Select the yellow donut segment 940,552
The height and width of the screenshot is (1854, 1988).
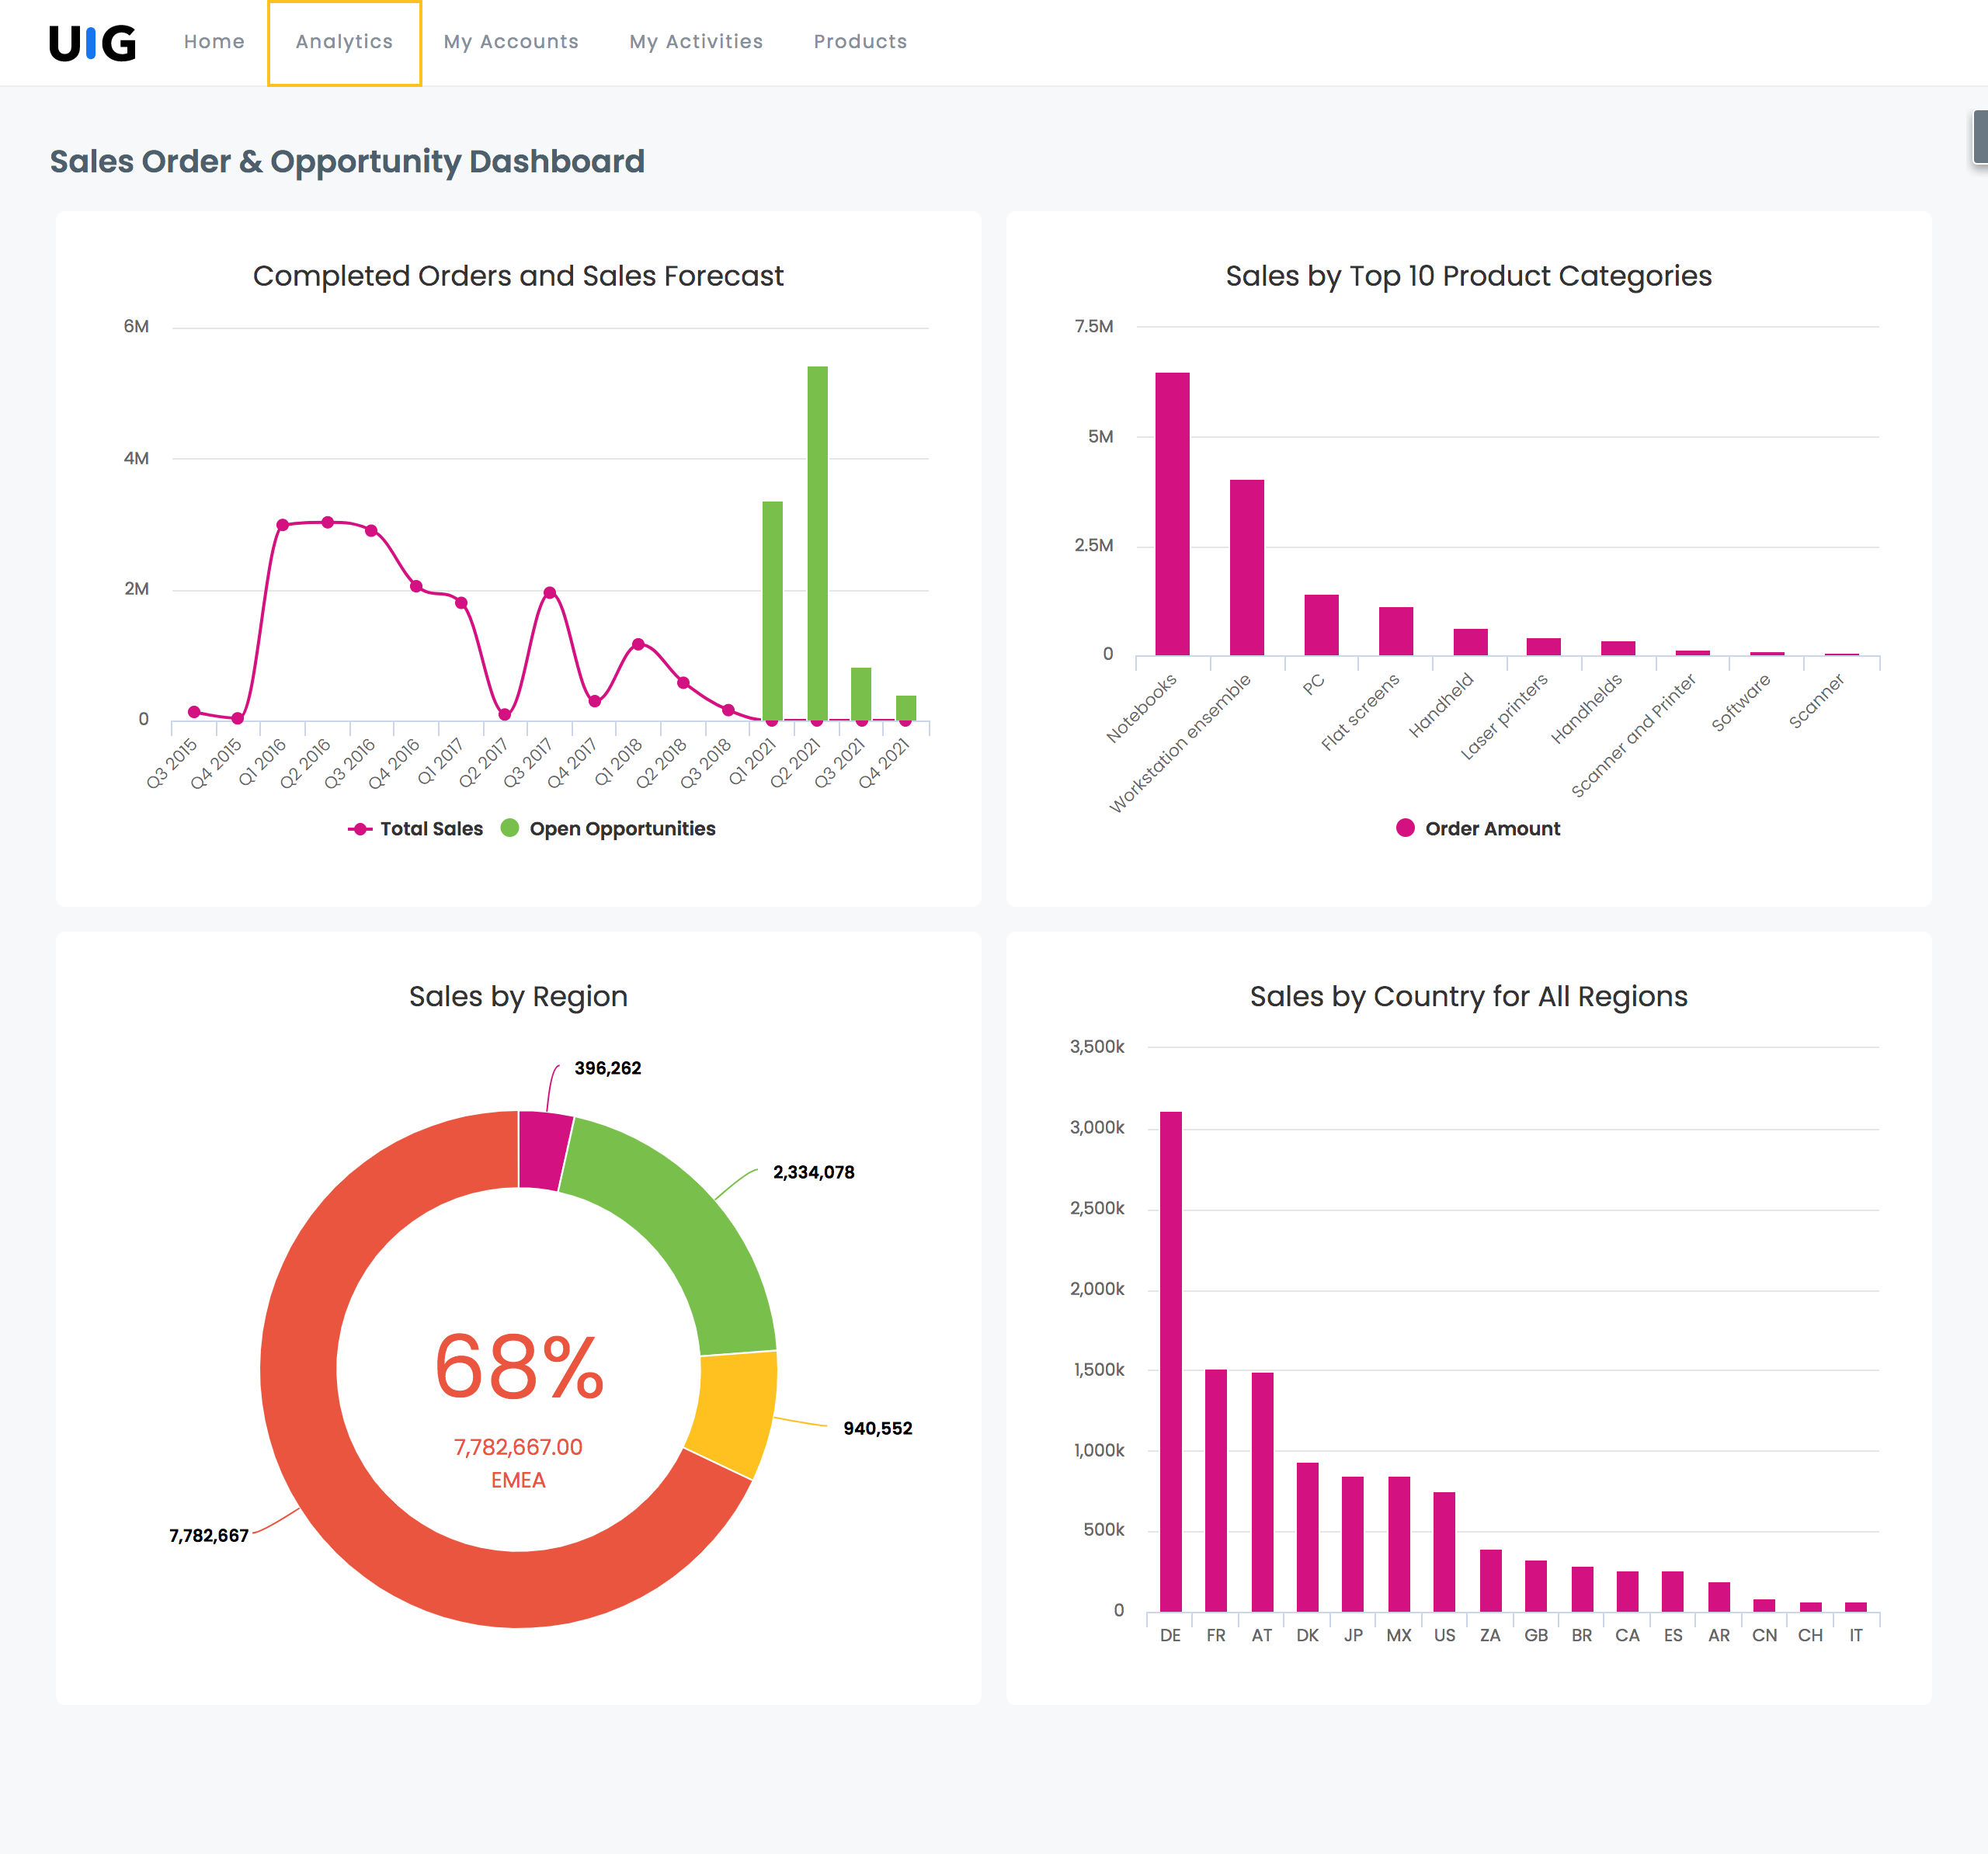tap(738, 1414)
